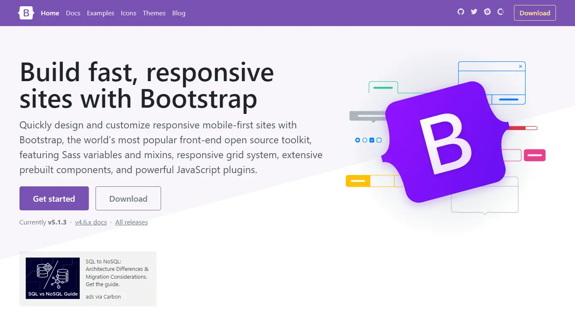Image resolution: width=575 pixels, height=323 pixels.
Task: Open the Blog nav item
Action: [179, 13]
